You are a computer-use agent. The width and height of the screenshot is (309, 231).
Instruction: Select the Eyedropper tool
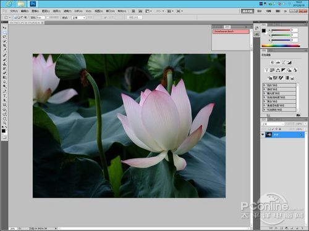pyautogui.click(x=4, y=49)
